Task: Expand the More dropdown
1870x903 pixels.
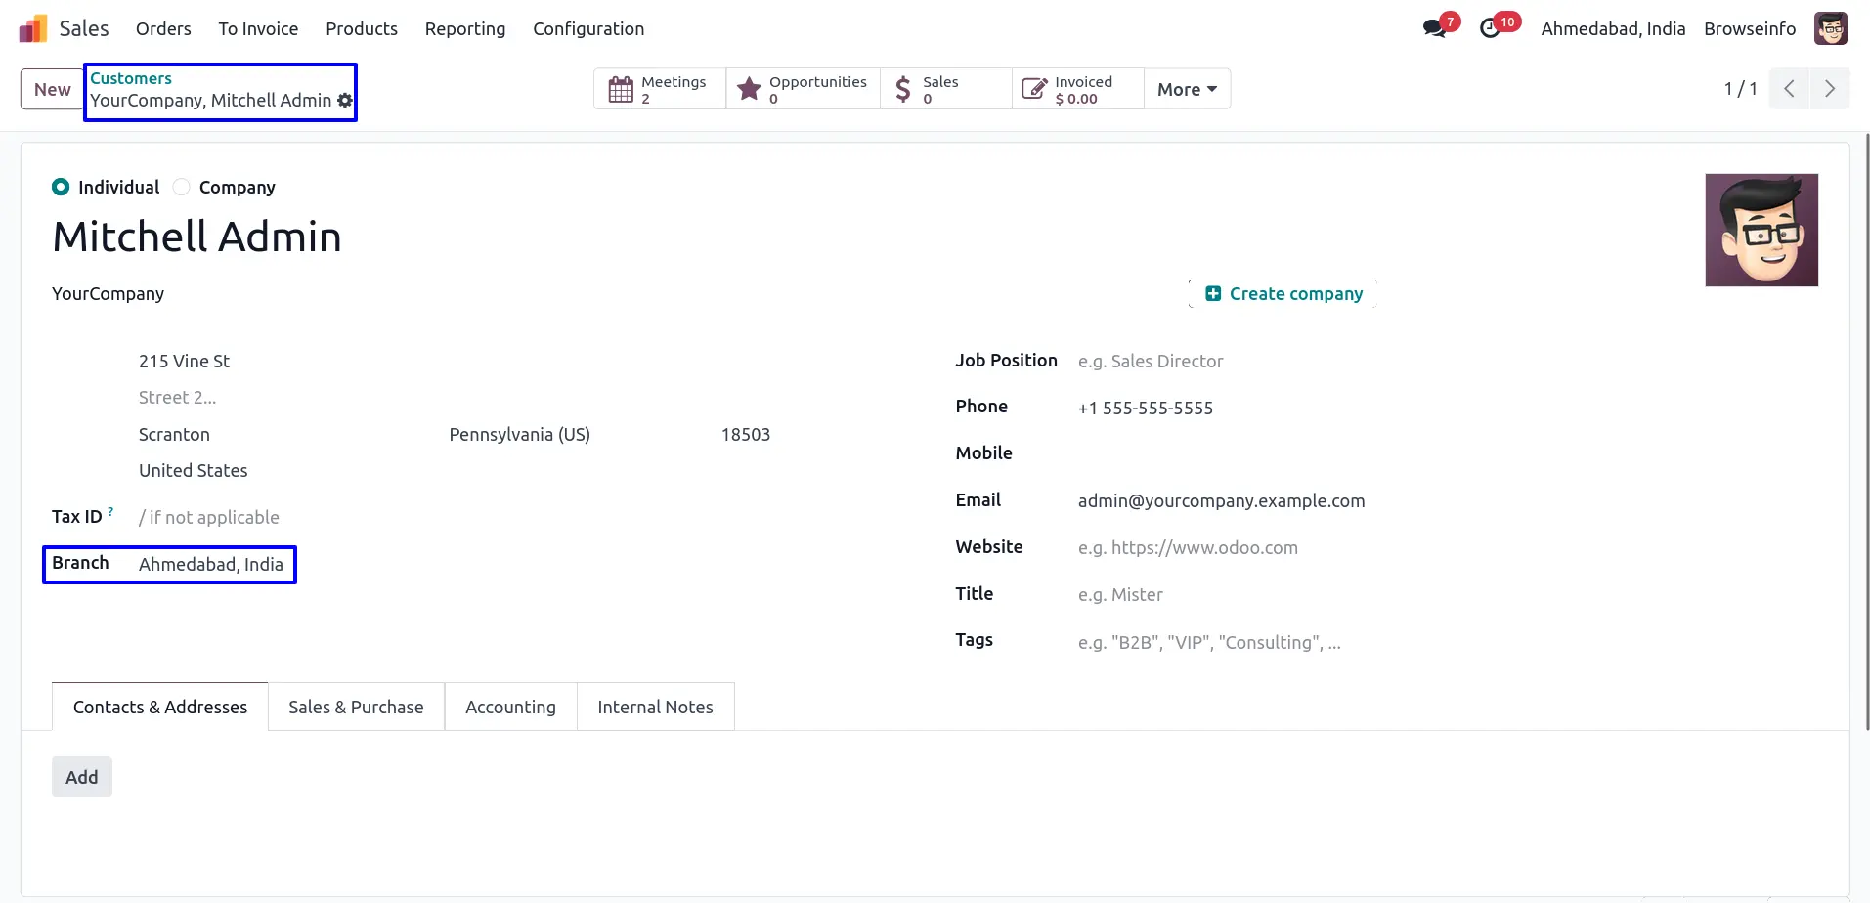Action: coord(1187,89)
